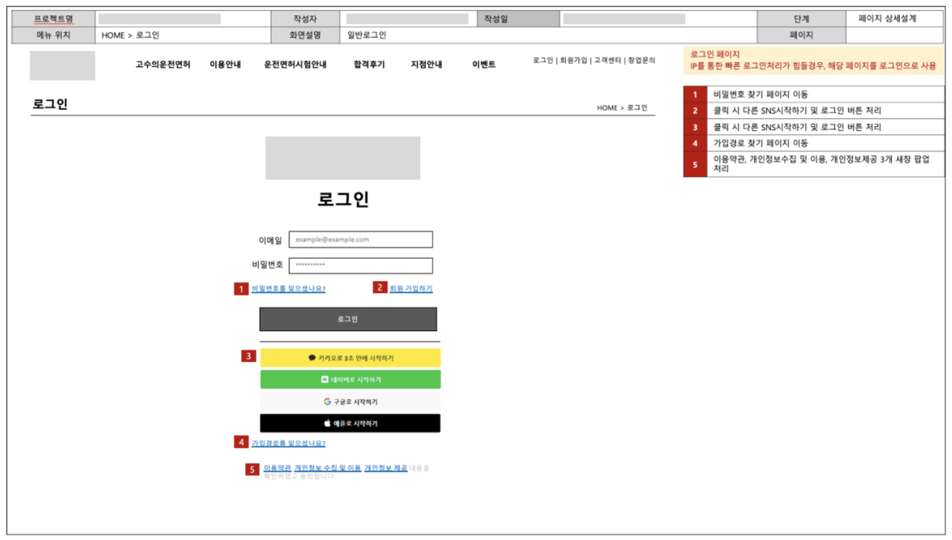Image resolution: width=952 pixels, height=540 pixels.
Task: Click the Apple start button
Action: [x=350, y=424]
